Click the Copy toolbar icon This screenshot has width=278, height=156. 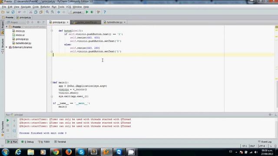[36, 12]
